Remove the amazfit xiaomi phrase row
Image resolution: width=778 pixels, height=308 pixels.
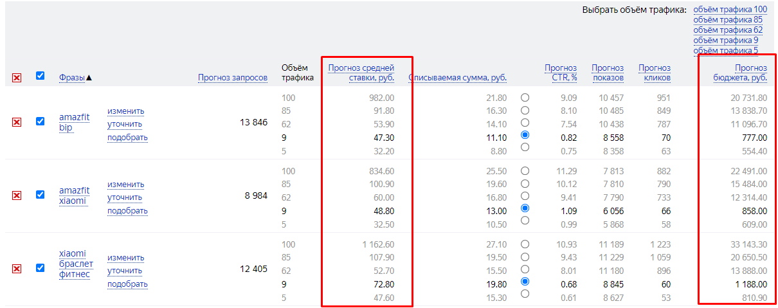tap(17, 195)
